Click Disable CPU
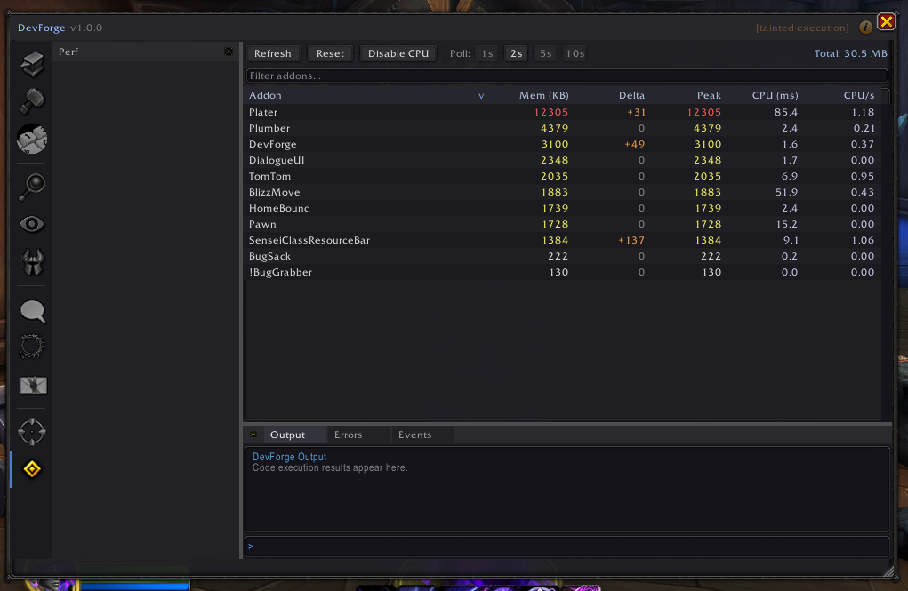The width and height of the screenshot is (908, 591). (x=398, y=52)
